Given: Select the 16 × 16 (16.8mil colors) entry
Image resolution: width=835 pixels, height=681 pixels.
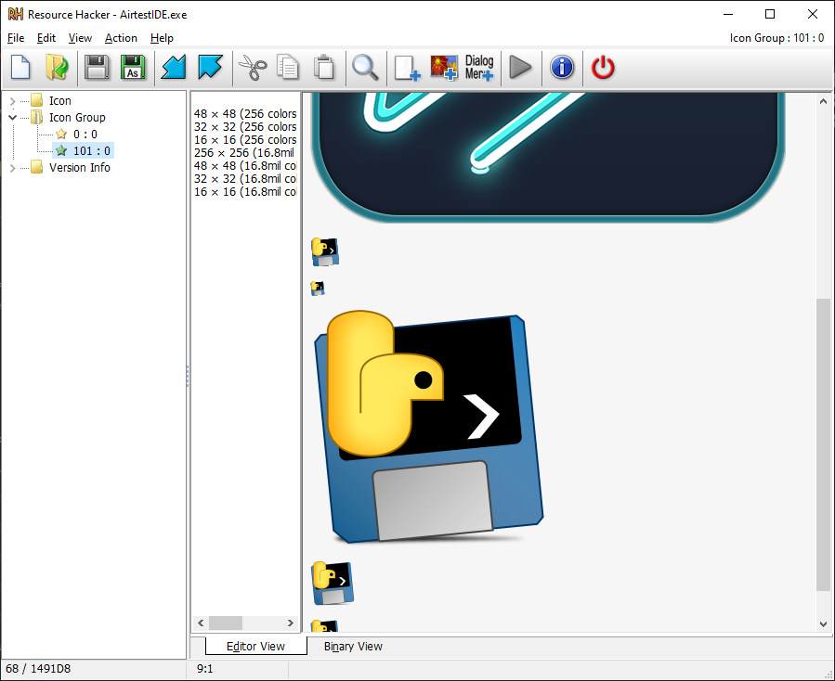Looking at the screenshot, I should pyautogui.click(x=245, y=191).
